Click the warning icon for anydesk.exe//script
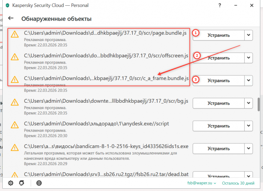 [14, 125]
